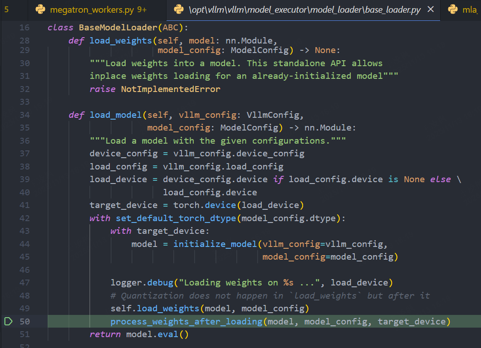The height and width of the screenshot is (348, 481).
Task: Click the debug pointer icon beside line 50
Action: coord(8,321)
